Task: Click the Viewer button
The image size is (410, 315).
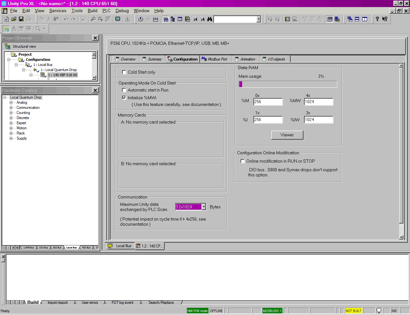Action: [x=287, y=135]
